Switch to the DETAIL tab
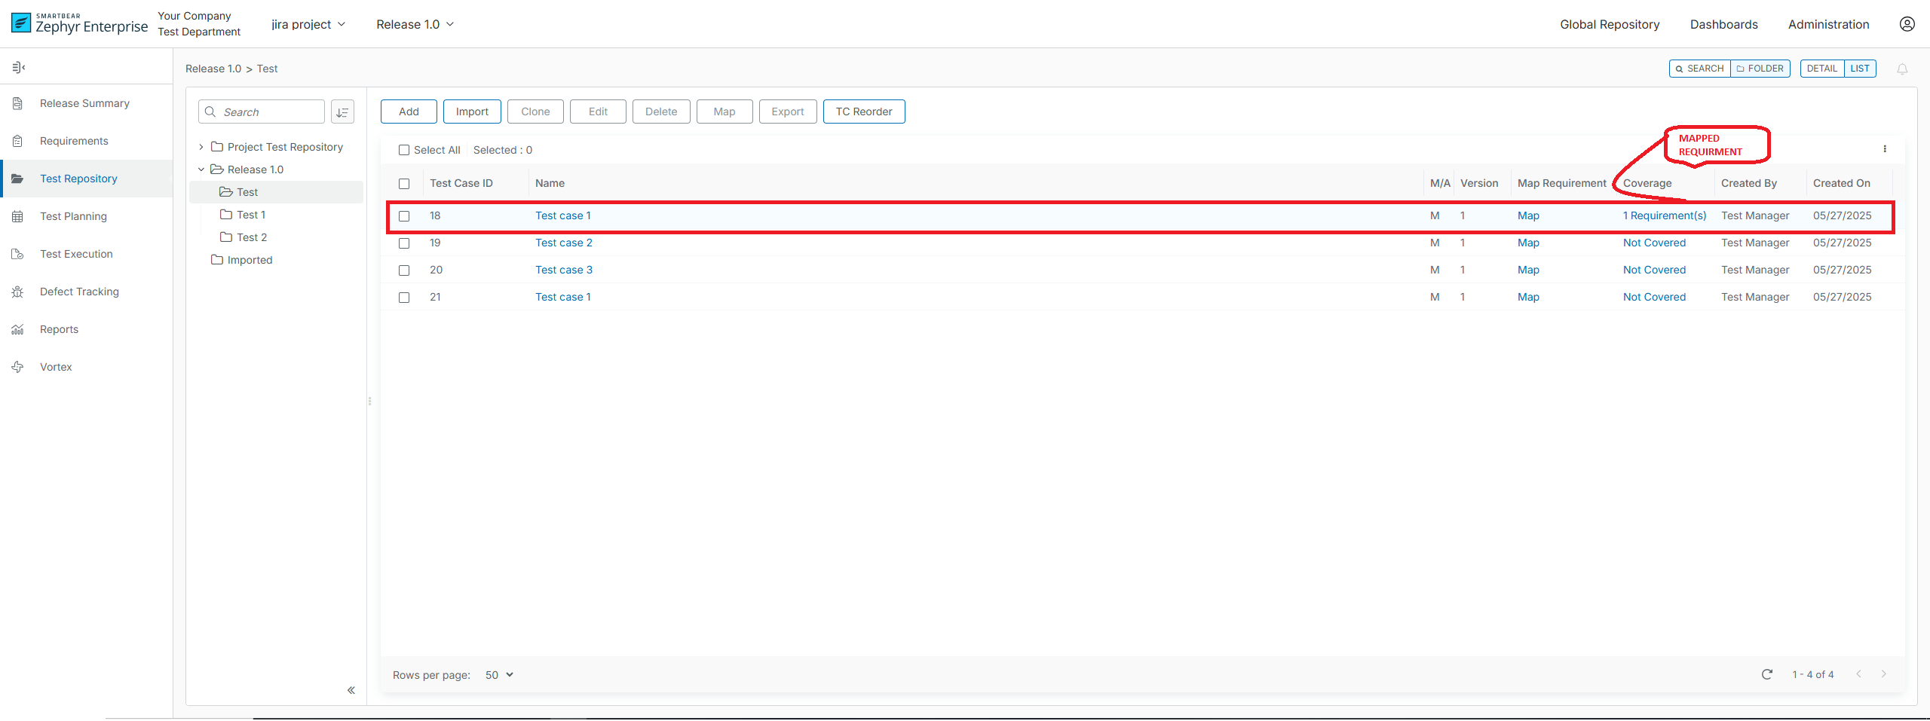This screenshot has width=1930, height=721. click(1823, 68)
